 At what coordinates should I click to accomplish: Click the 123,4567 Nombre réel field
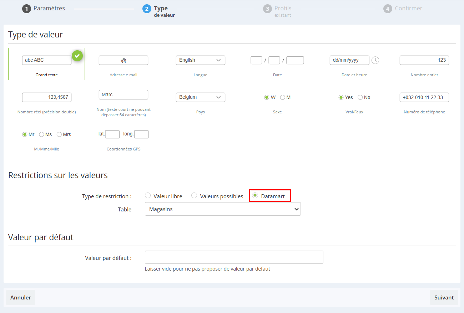[x=47, y=97]
